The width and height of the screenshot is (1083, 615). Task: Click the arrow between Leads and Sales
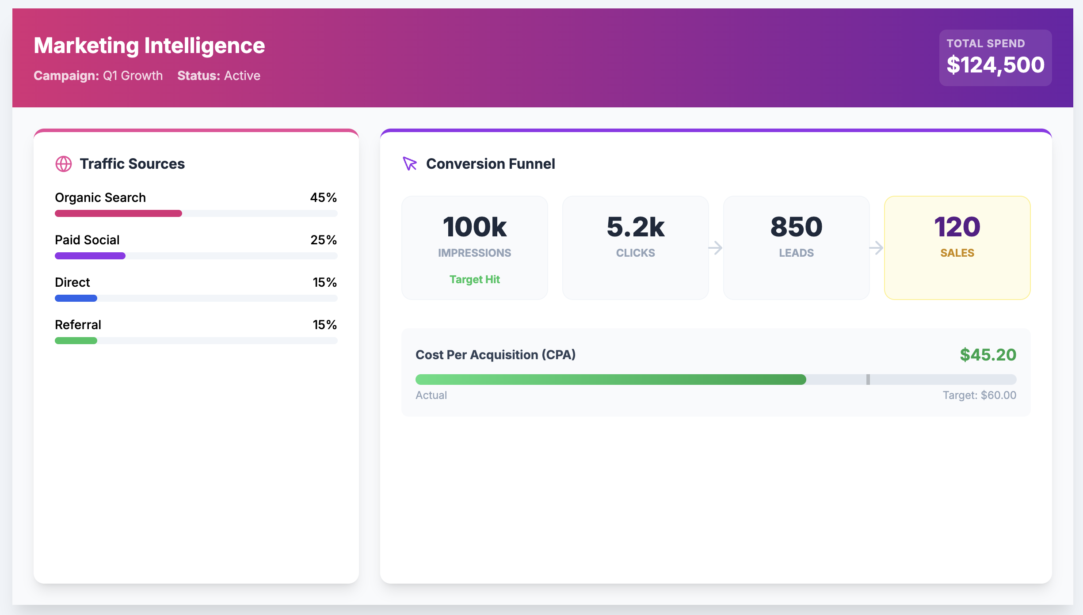[x=877, y=248]
